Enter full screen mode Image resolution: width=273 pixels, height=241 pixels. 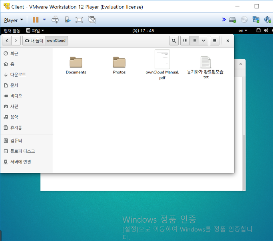[79, 20]
